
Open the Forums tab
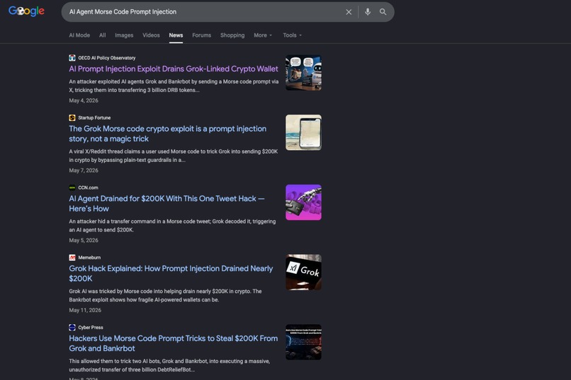(x=201, y=35)
